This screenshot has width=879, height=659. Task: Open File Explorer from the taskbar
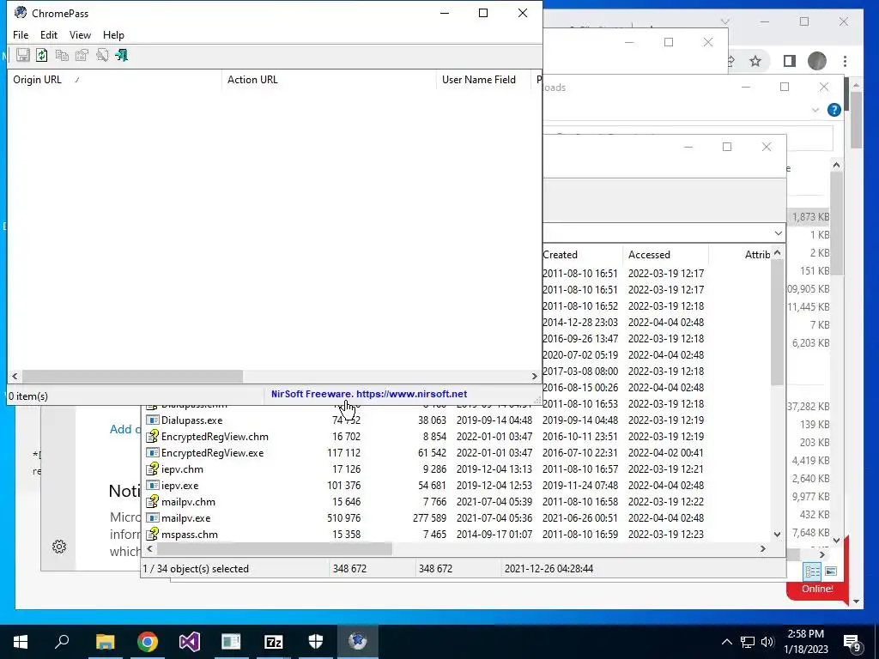point(105,642)
